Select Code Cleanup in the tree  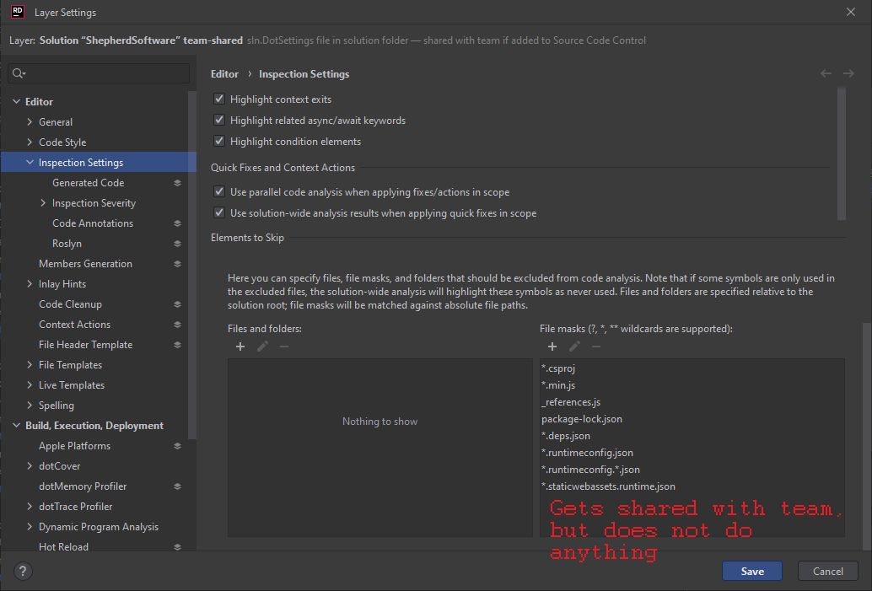pos(70,304)
